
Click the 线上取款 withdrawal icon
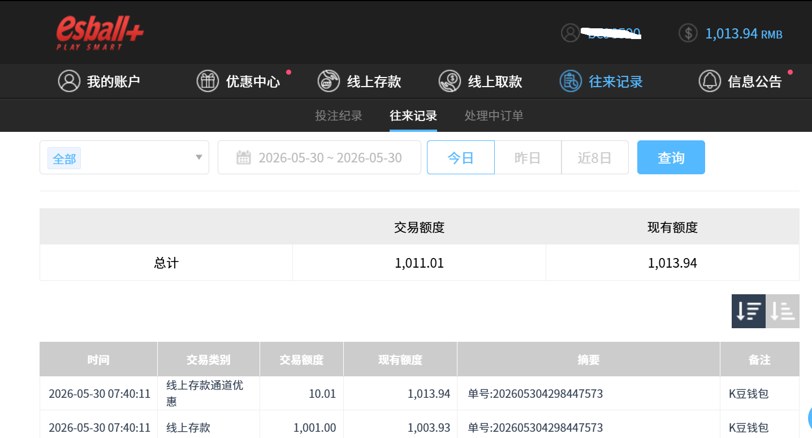pyautogui.click(x=450, y=81)
